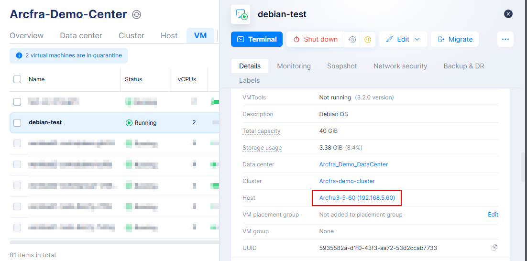Click the quarantine info icon
The image size is (527, 261).
click(x=19, y=55)
